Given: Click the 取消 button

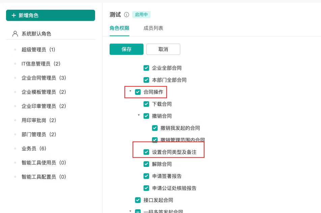Looking at the screenshot, I should (163, 49).
